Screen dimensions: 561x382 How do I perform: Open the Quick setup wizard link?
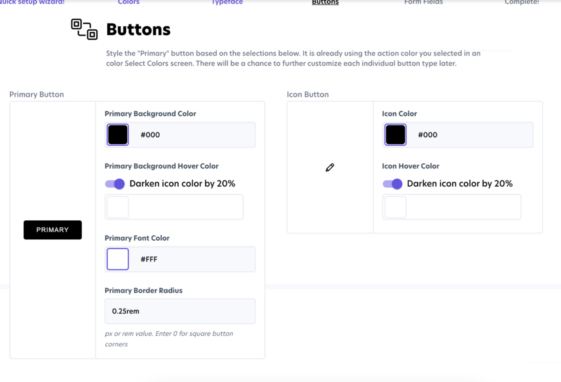click(x=32, y=2)
